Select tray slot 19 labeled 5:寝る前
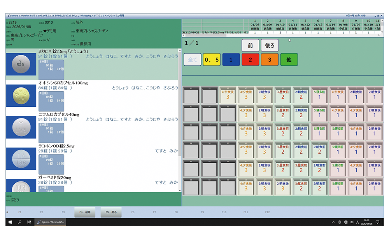Viewport: 389px width, 233px height. 319,95
